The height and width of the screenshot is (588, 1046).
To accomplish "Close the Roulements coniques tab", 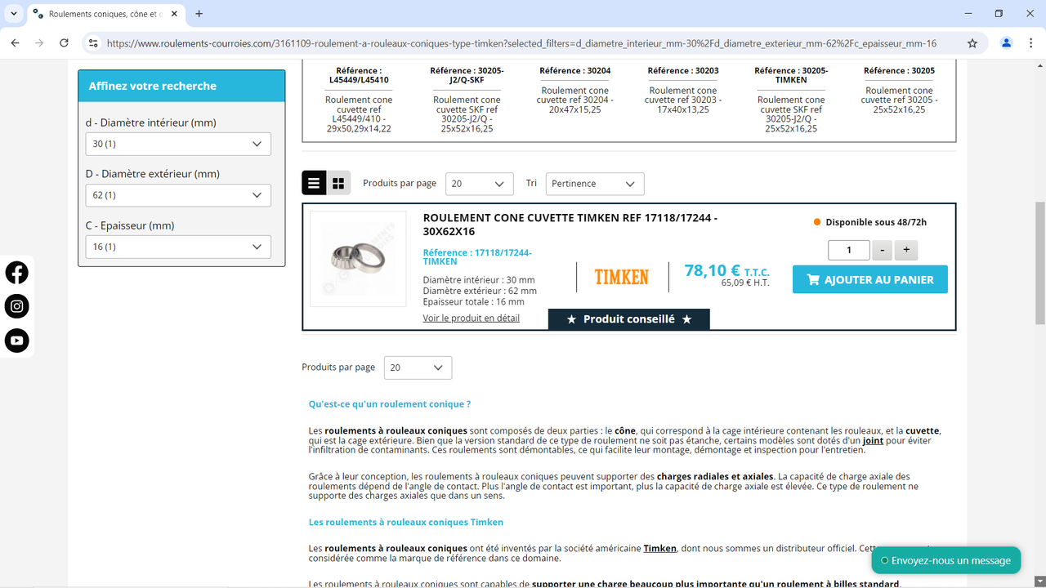I will click(174, 14).
